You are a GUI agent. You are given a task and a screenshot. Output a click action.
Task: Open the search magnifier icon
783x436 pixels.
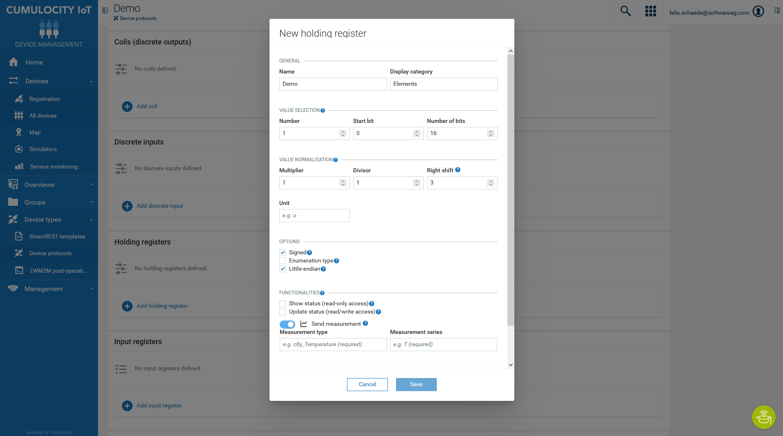(x=625, y=11)
